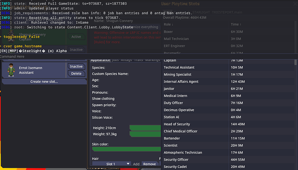Click the Decimus Operative role row

(x=229, y=110)
